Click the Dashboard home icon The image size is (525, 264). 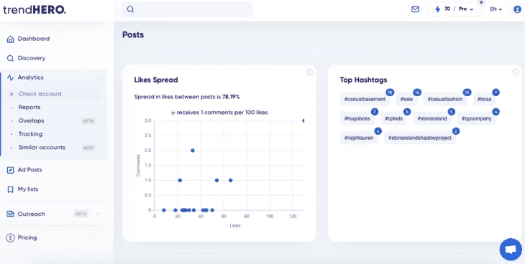(x=10, y=39)
